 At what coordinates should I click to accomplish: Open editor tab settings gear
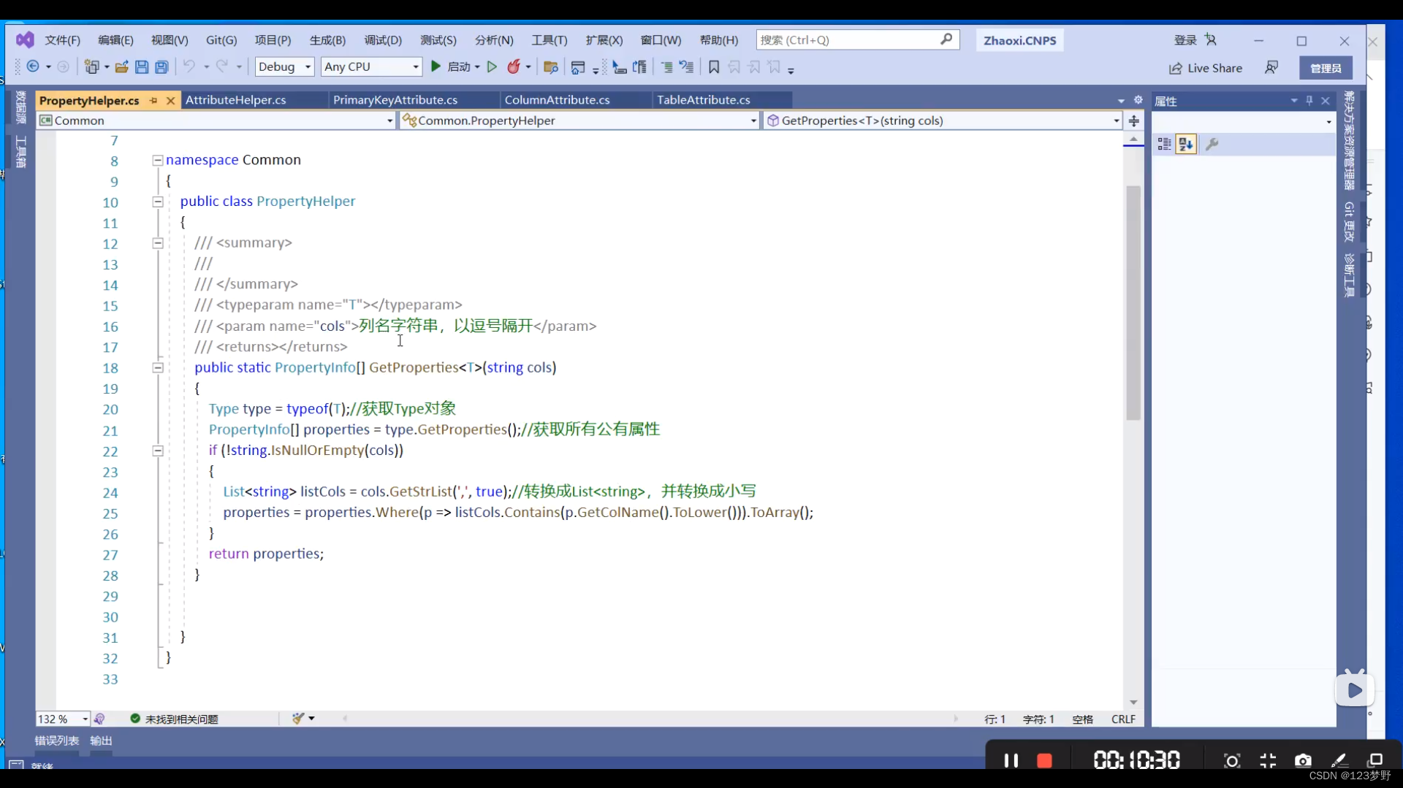coord(1138,100)
